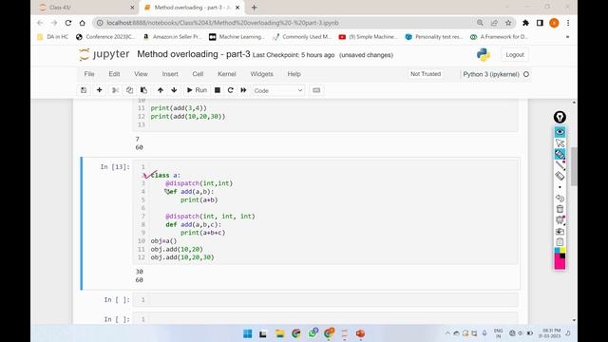The image size is (608, 342).
Task: Pick the cyan color swatch in annotation bar
Action: click(x=558, y=250)
